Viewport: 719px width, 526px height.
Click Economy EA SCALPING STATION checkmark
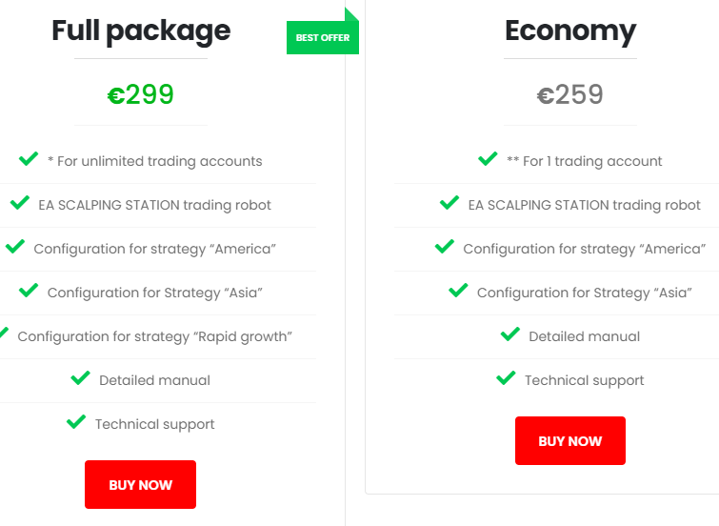click(x=449, y=203)
